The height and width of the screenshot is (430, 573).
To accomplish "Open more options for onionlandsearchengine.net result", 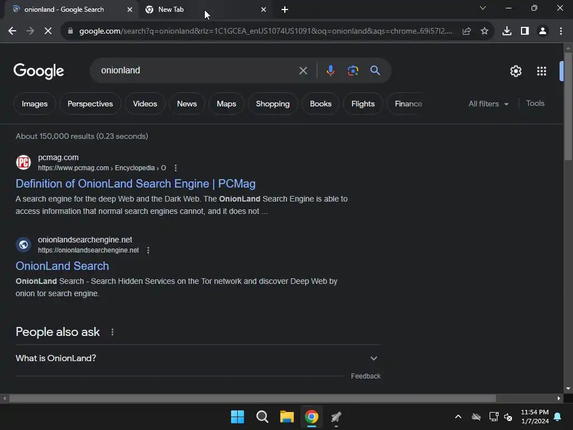I will click(x=148, y=250).
